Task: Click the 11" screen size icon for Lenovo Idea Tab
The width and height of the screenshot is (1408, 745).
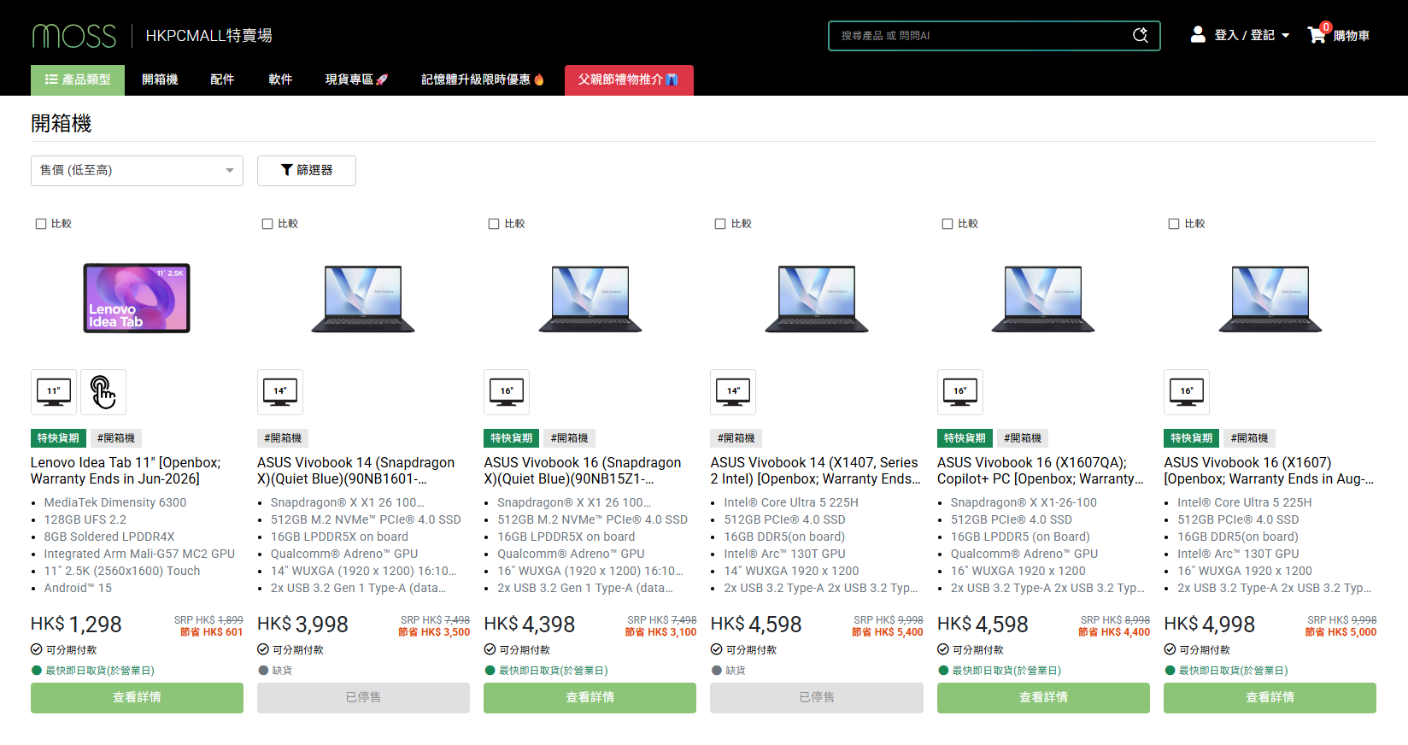Action: (x=54, y=392)
